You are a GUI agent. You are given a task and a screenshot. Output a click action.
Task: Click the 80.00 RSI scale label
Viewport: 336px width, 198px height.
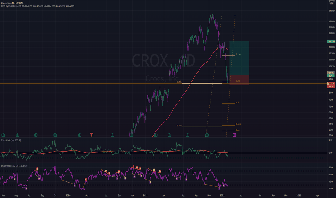pyautogui.click(x=331, y=168)
